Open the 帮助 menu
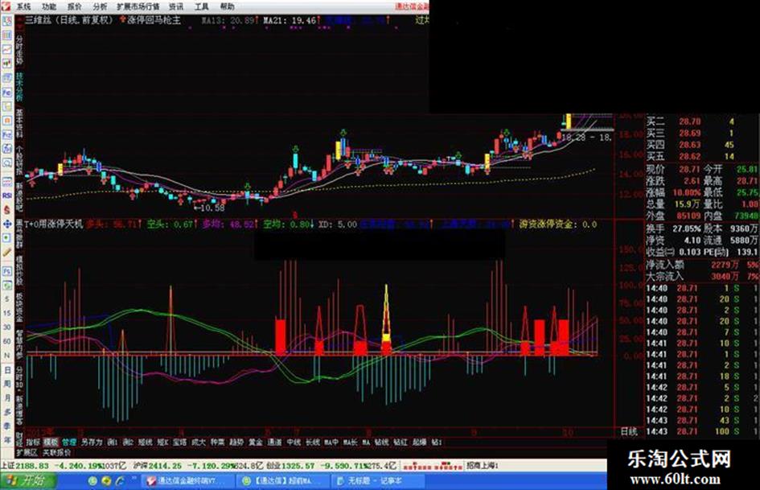 point(227,6)
